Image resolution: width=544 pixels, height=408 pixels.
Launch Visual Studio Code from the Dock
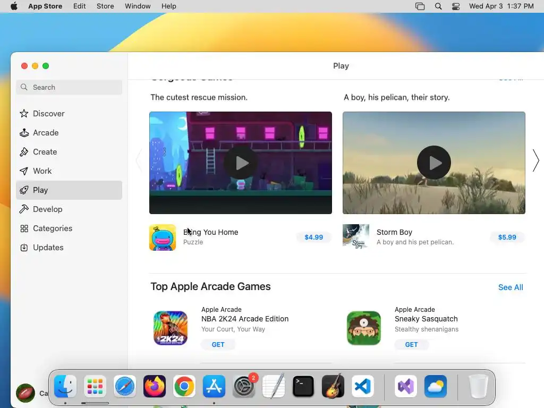[x=363, y=386]
